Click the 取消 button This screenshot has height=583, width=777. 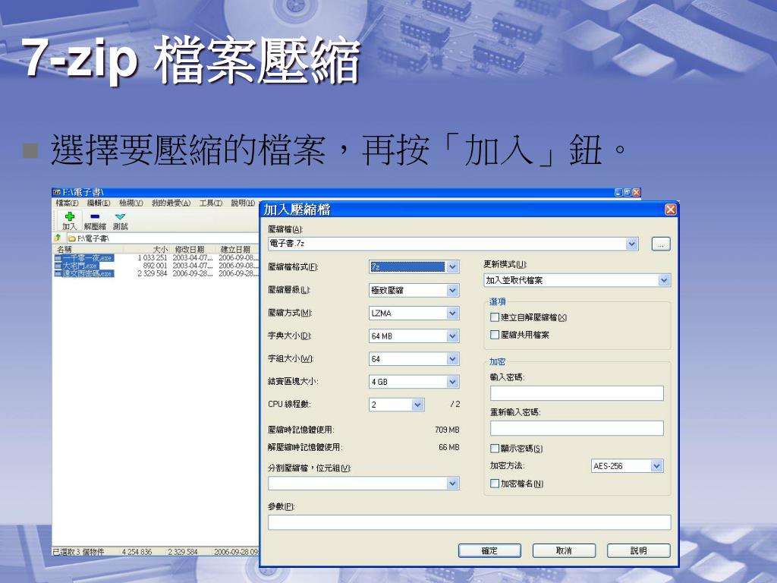pos(564,550)
